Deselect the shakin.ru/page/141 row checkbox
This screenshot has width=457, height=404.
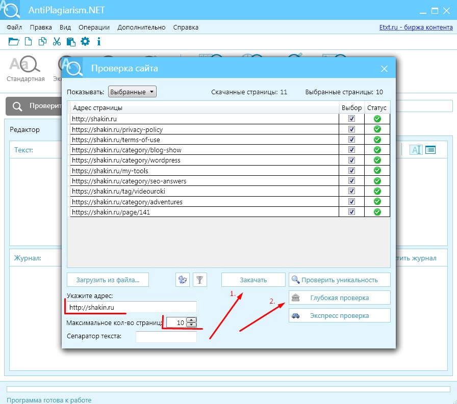[x=351, y=211]
